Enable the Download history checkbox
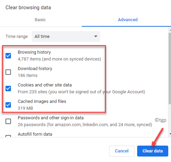This screenshot has width=171, height=162. [8, 72]
